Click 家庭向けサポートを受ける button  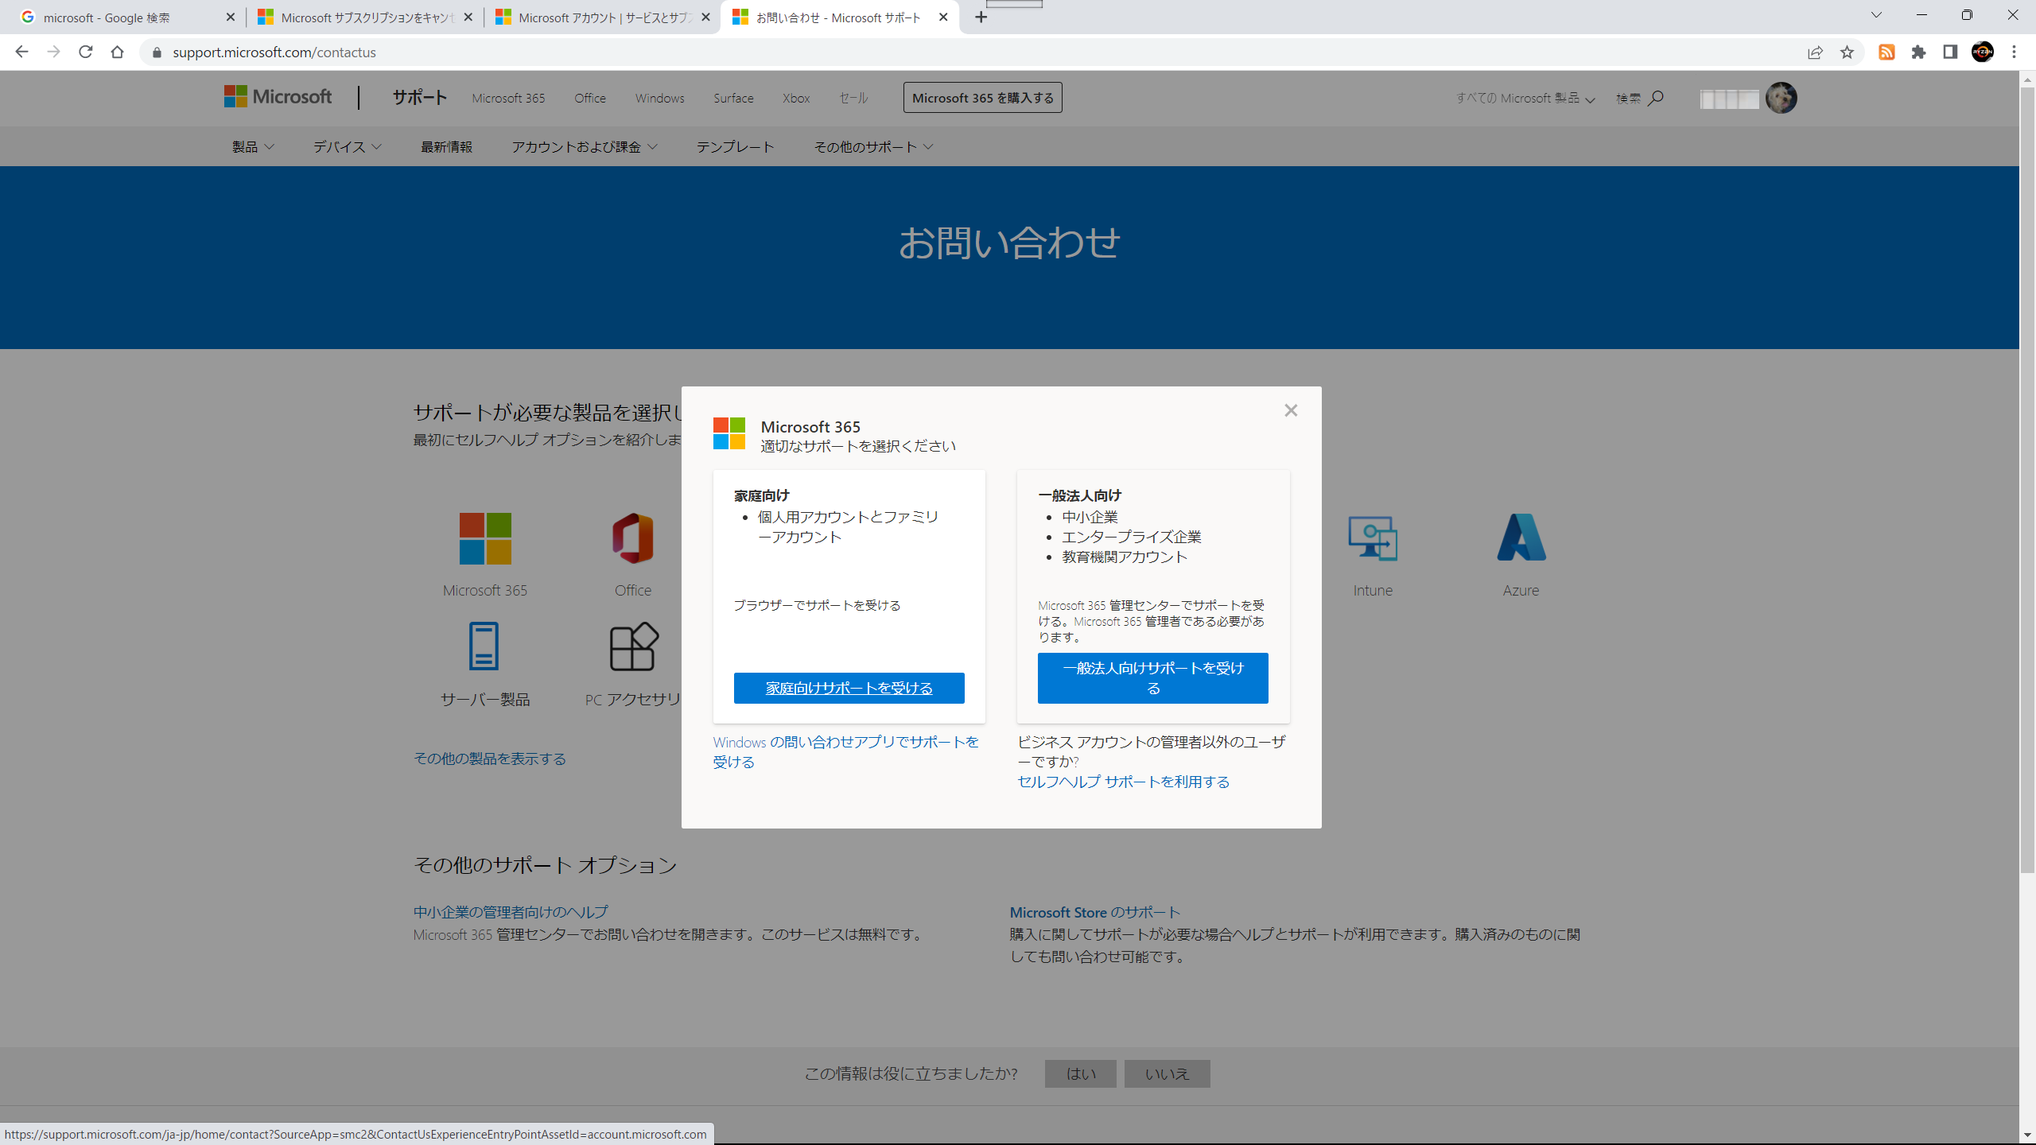[x=849, y=688]
